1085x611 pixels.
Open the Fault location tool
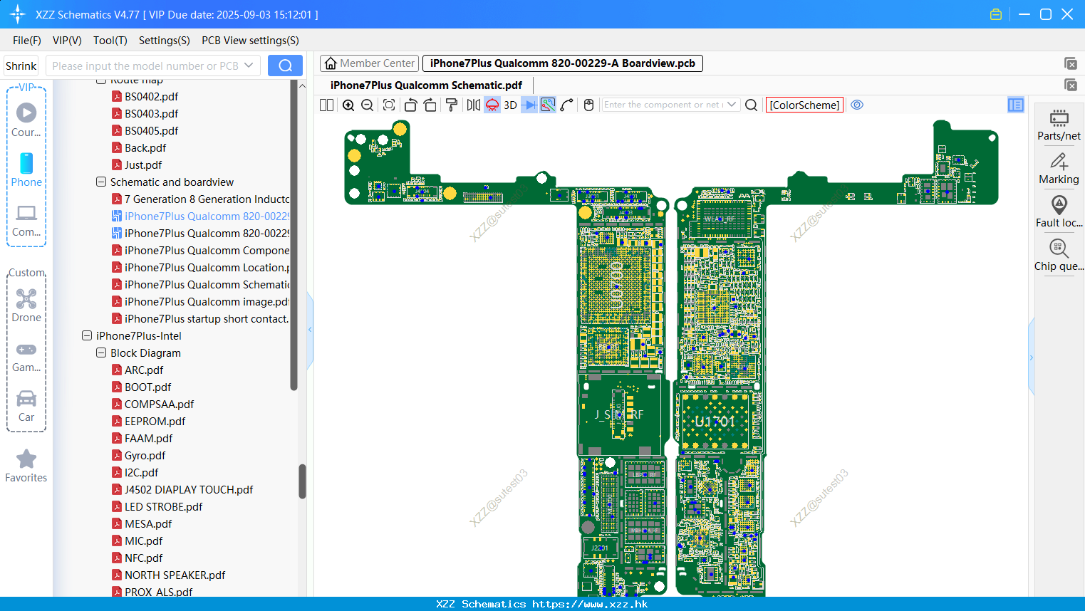point(1059,212)
